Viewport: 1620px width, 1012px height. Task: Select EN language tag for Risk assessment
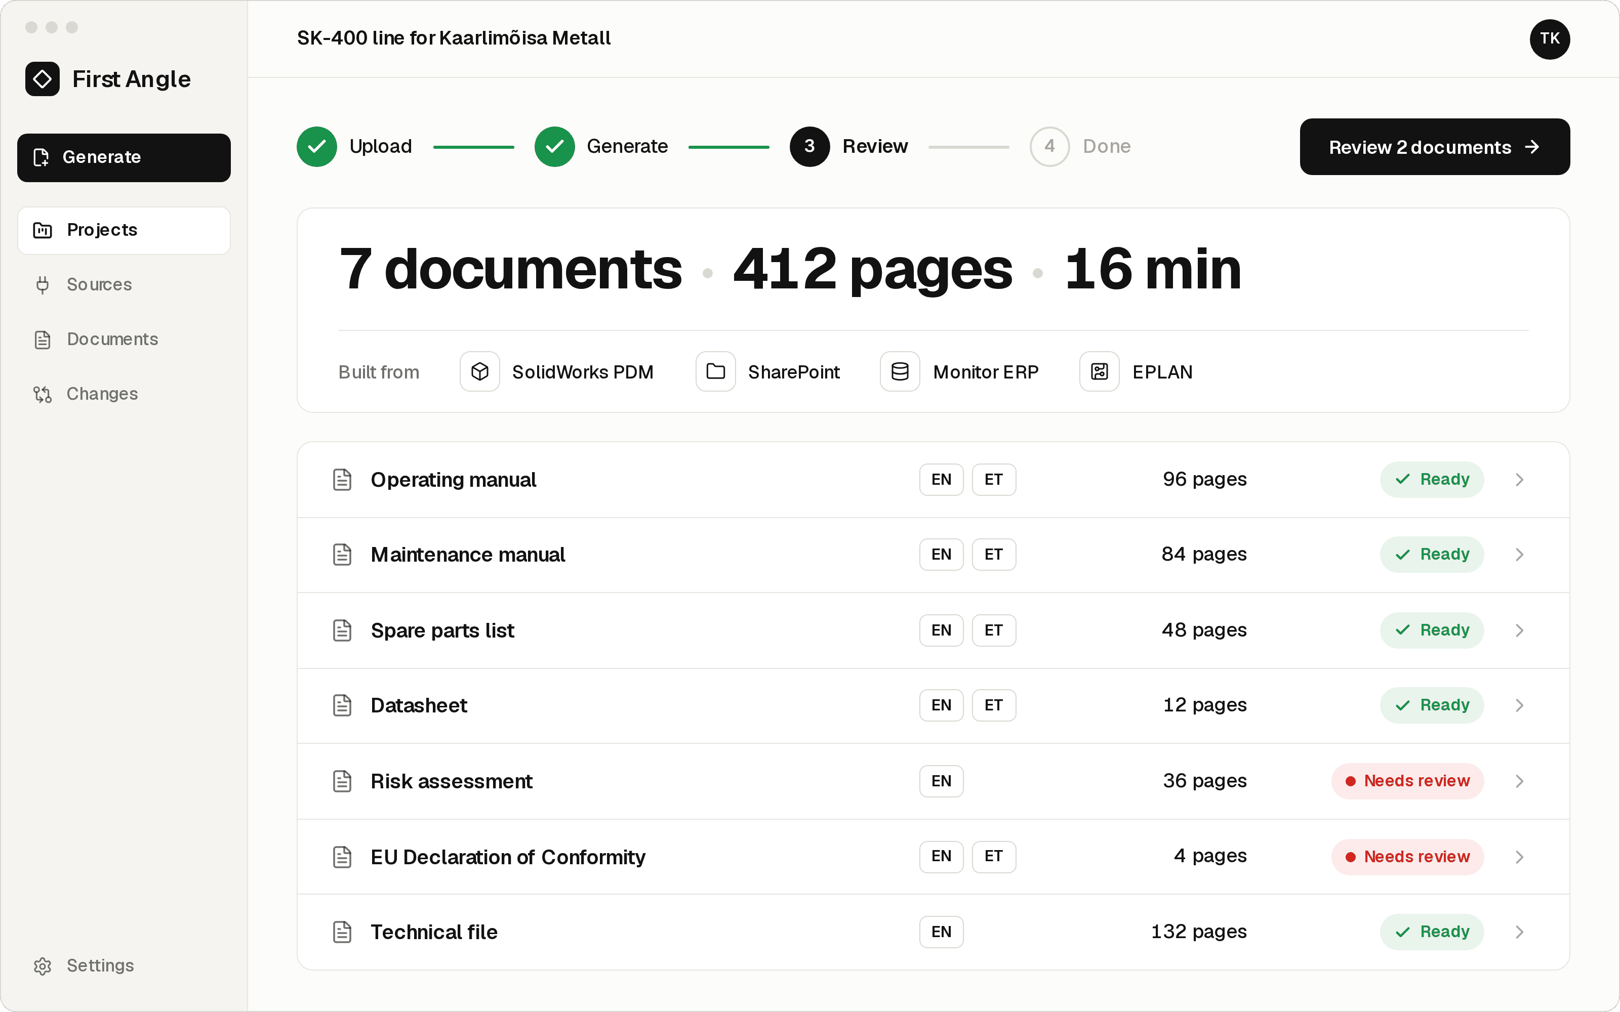[x=941, y=781]
